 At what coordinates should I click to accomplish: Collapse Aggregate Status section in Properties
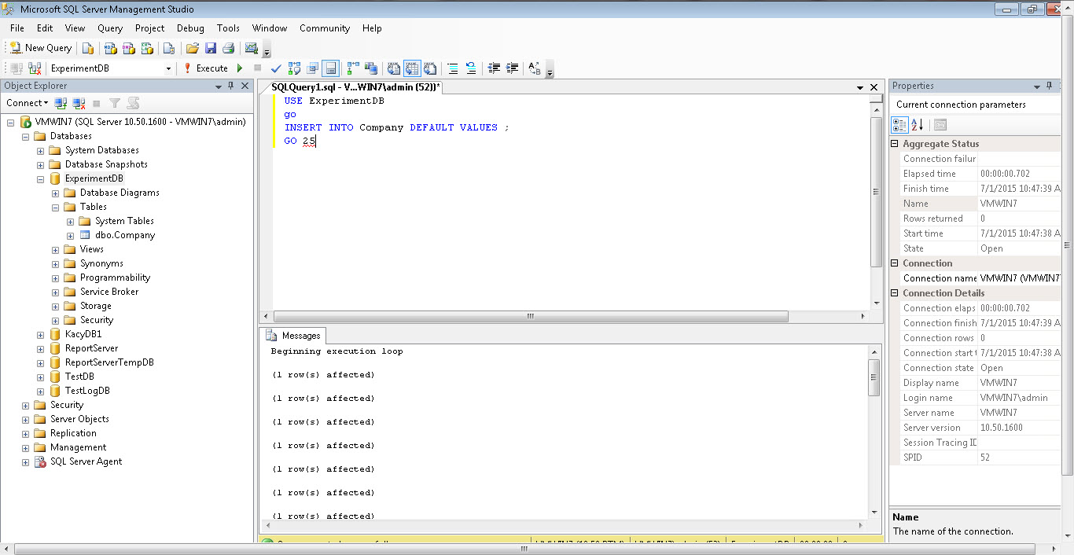click(x=895, y=144)
